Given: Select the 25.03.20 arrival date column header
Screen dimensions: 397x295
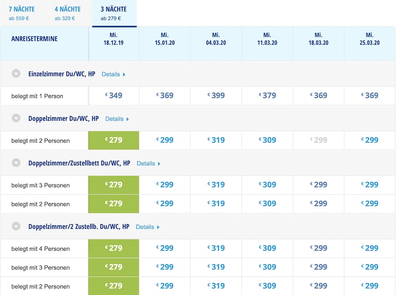Looking at the screenshot, I should pyautogui.click(x=369, y=39).
